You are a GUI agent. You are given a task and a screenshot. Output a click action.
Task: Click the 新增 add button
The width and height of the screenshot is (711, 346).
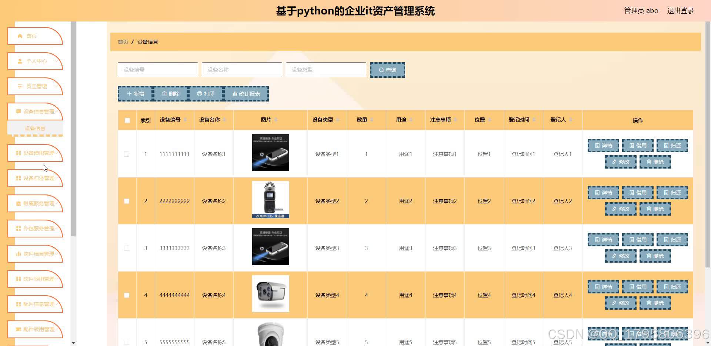[136, 94]
